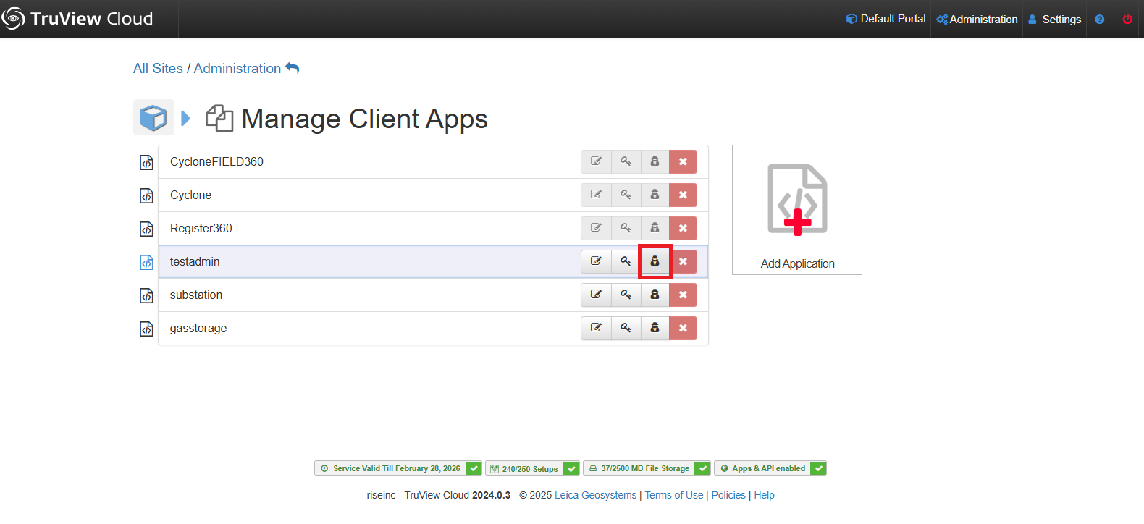Select the gasstorage row name
1144x524 pixels.
tap(198, 328)
